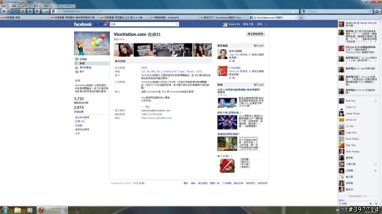Open the Firefox Tools (T) menu
Viewport: 382px width, 214px height.
tap(59, 6)
